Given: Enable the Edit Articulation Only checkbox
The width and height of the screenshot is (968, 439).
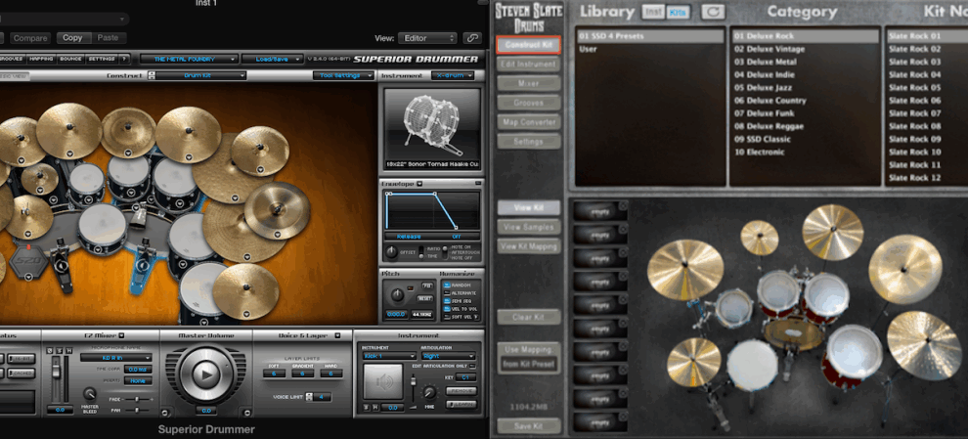Looking at the screenshot, I should tap(471, 366).
